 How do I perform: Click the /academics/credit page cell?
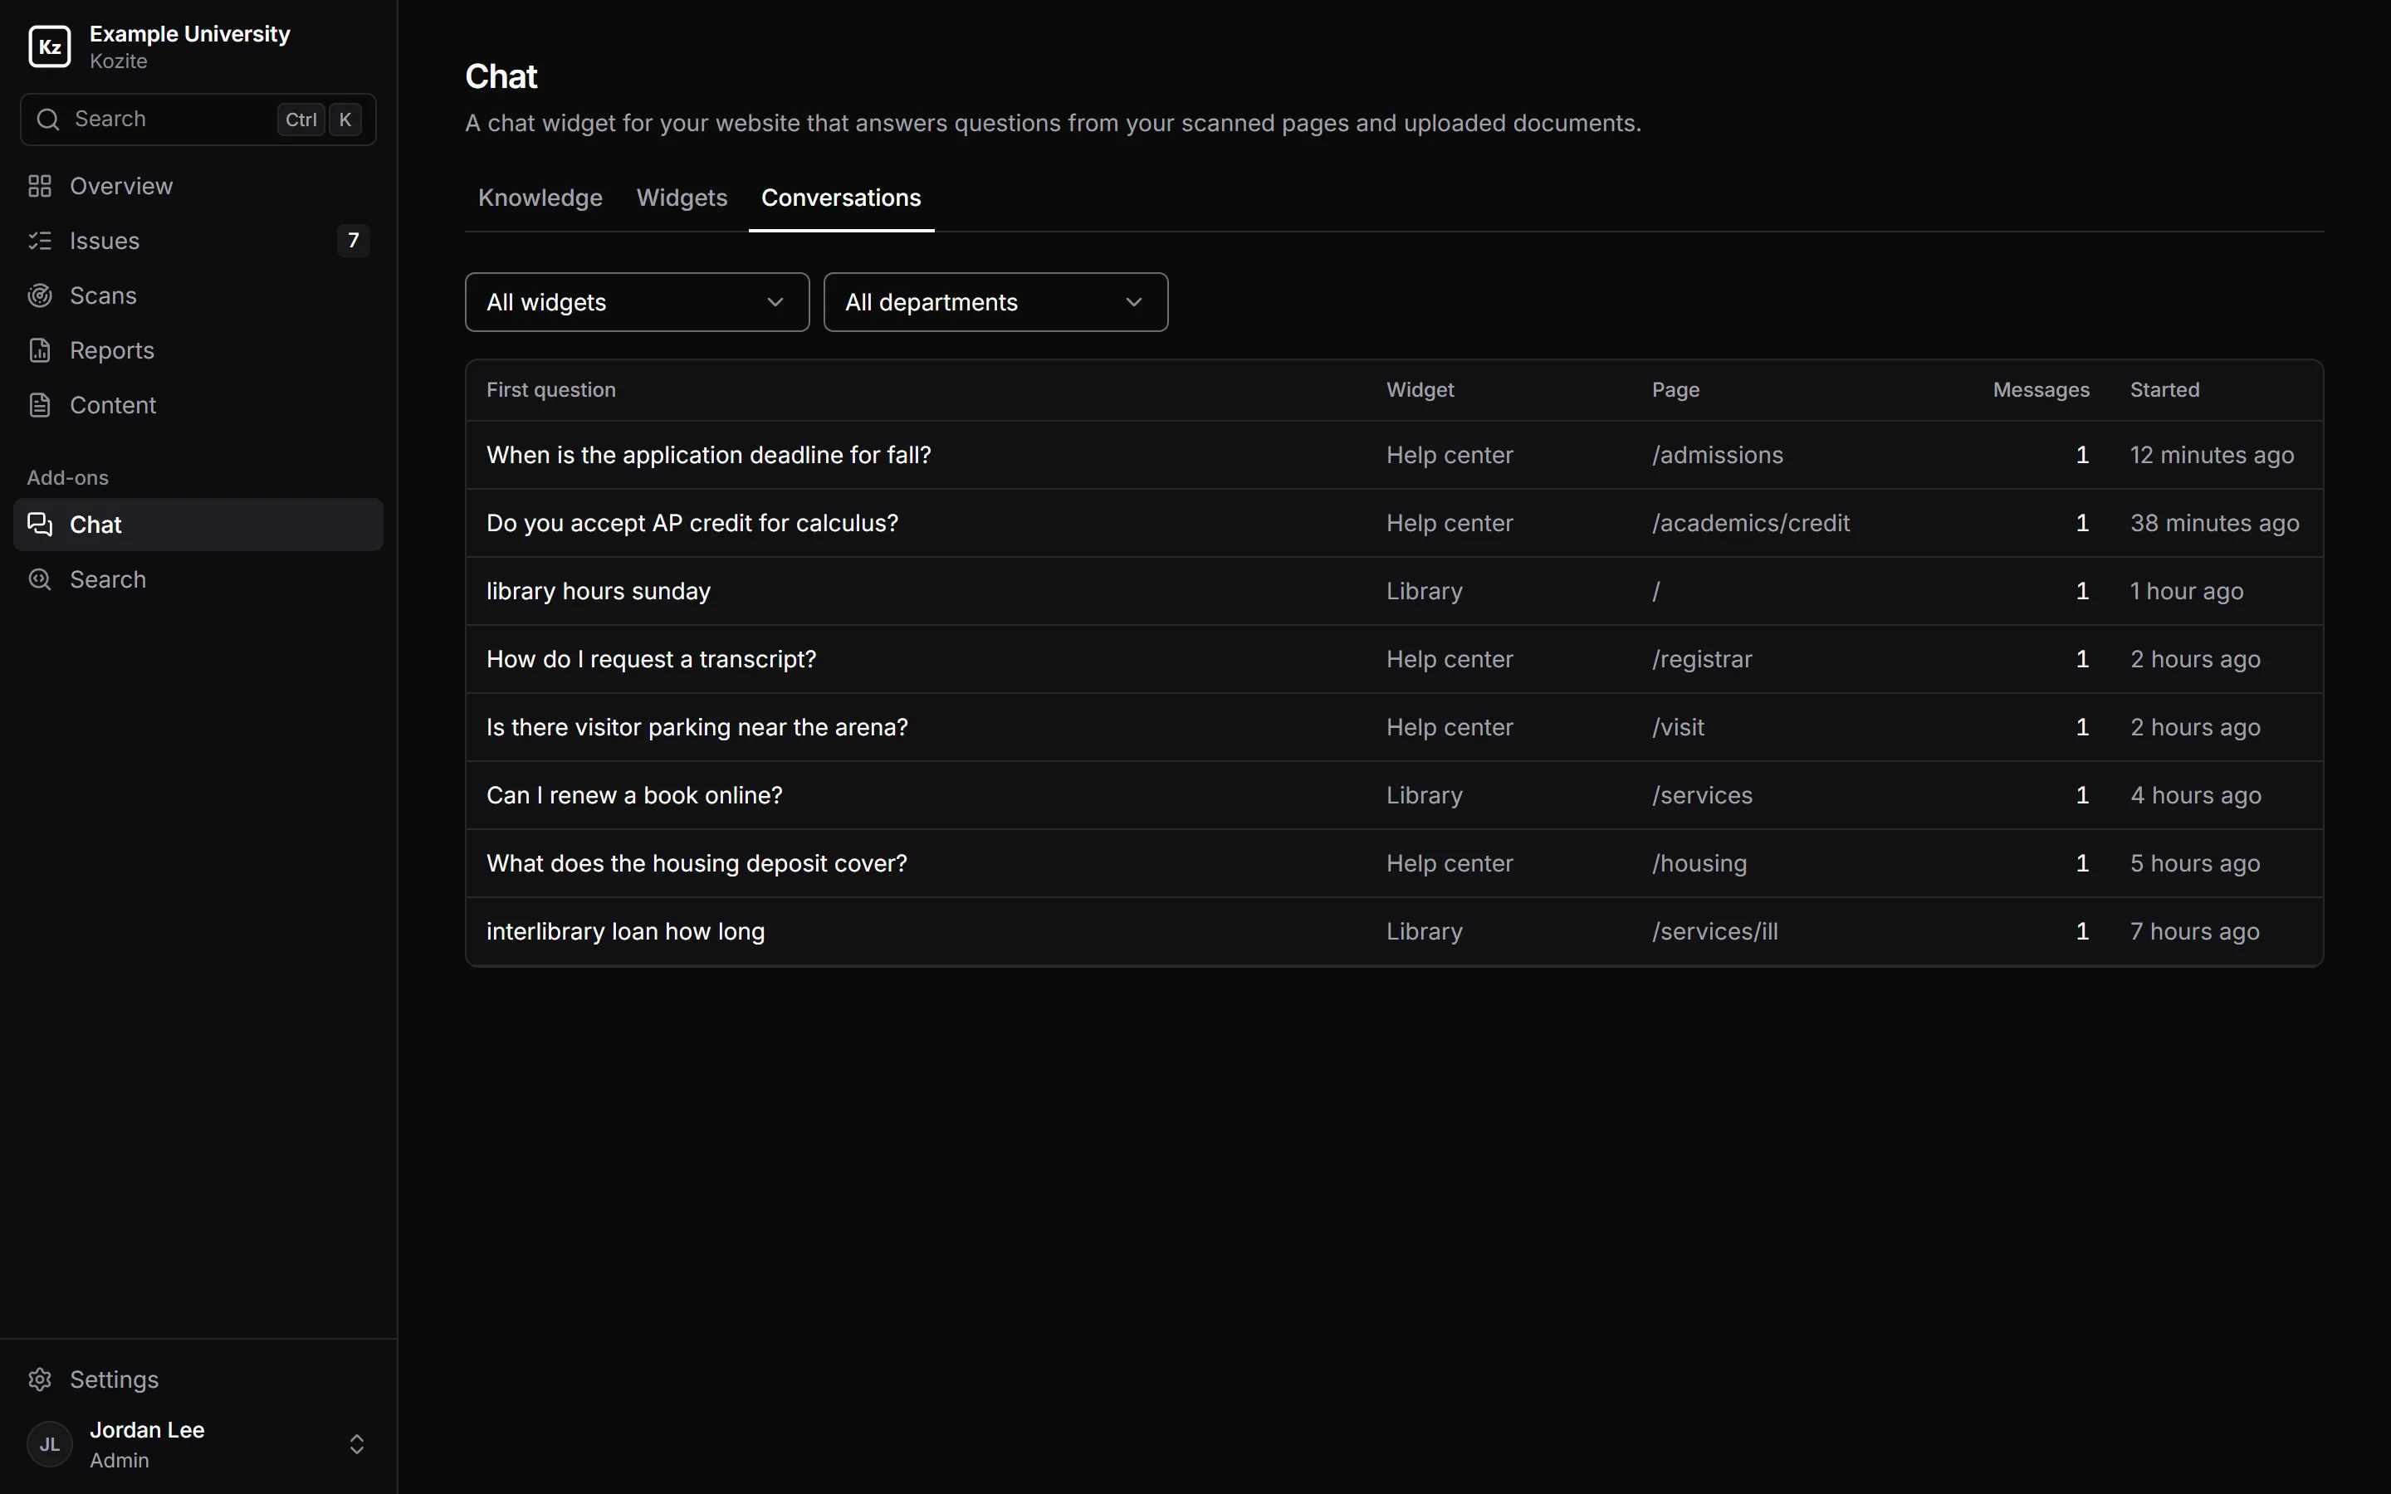(1751, 523)
